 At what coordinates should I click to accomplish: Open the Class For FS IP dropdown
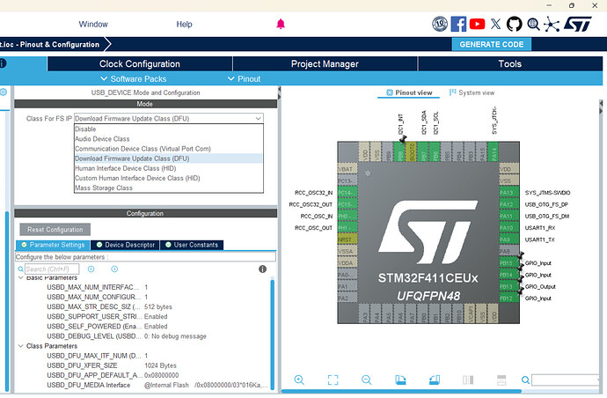coord(168,118)
